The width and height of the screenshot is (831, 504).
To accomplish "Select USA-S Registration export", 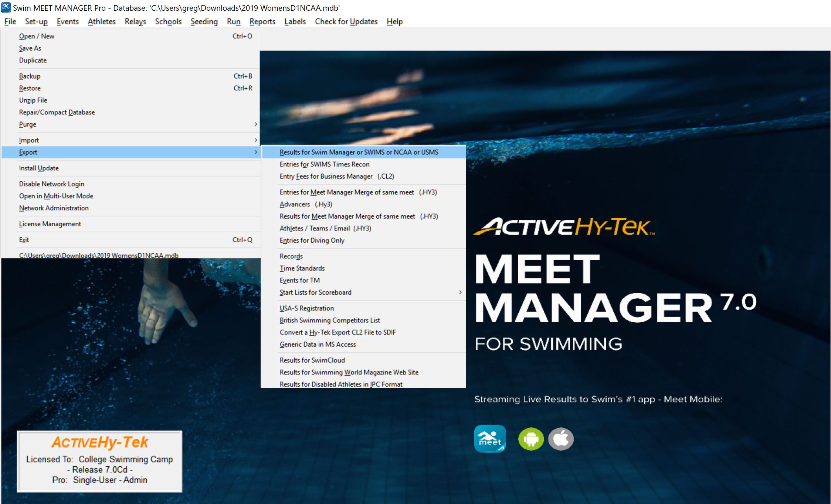I will [364, 308].
